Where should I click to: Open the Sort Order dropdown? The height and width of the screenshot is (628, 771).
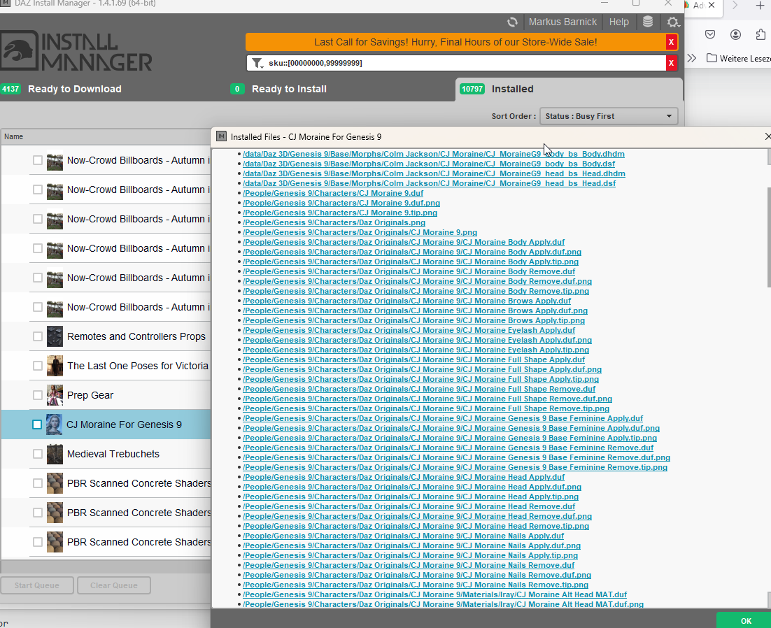point(608,117)
